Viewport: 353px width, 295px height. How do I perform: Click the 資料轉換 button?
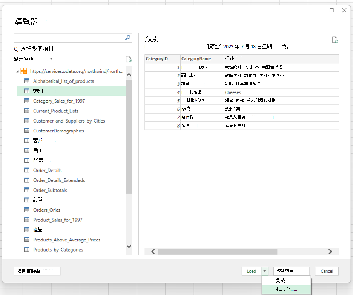[292, 271]
